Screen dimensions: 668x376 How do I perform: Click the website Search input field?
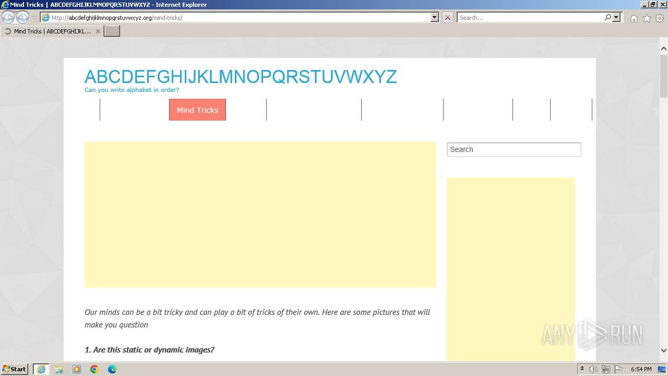(x=514, y=149)
